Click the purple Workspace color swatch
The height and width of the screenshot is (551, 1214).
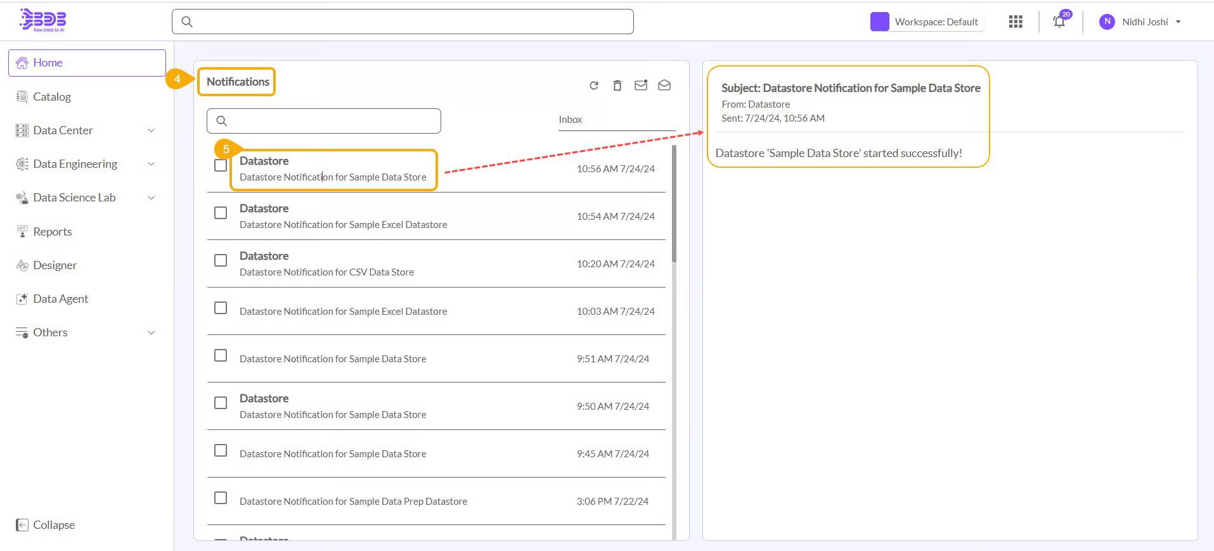point(879,22)
